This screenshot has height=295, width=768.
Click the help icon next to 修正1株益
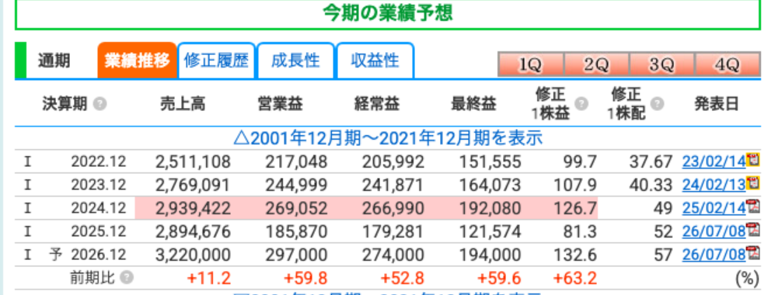(581, 103)
